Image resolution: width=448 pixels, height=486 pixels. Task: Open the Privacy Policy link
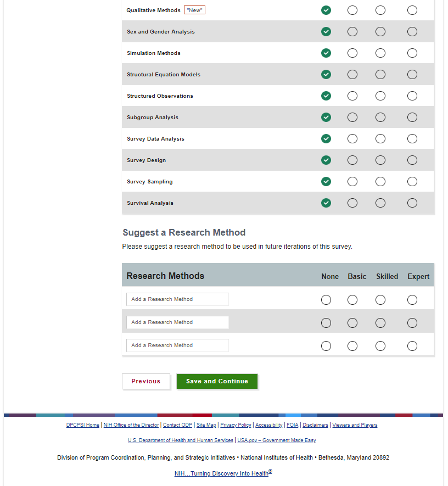(236, 425)
